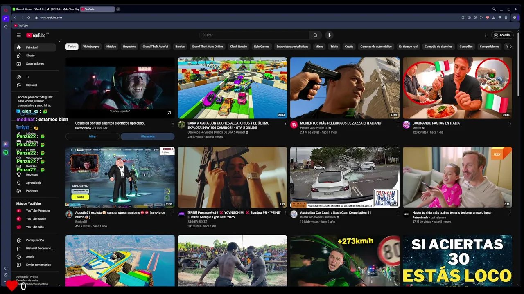524x294 pixels.
Task: Open more options for Australian Car Crash video
Action: click(x=398, y=213)
